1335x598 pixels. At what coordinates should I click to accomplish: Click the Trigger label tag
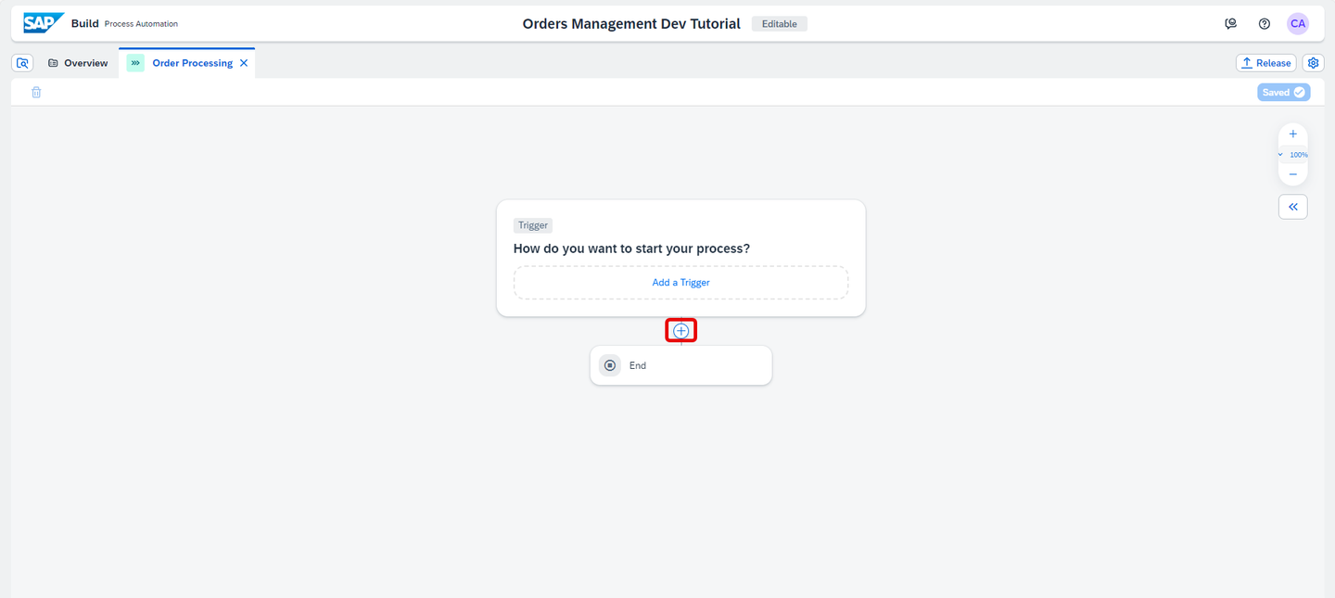(533, 225)
